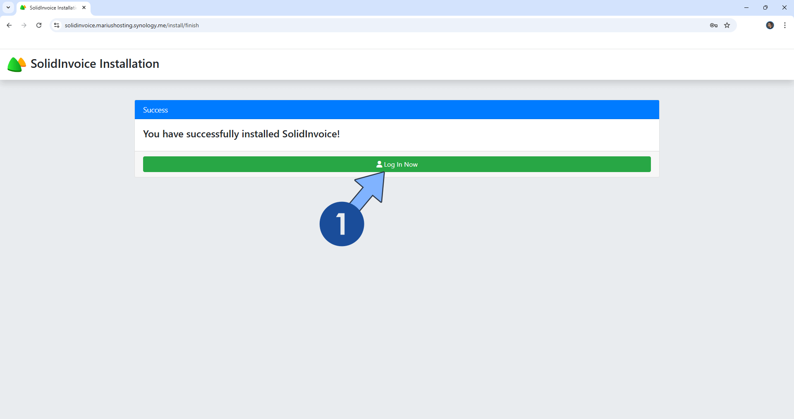Open the Chrome profile avatar
Screen dimensions: 794x419
[770, 25]
